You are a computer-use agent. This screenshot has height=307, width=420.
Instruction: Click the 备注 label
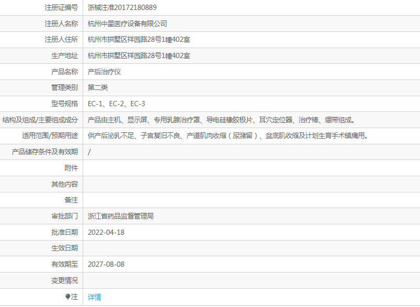[71, 200]
